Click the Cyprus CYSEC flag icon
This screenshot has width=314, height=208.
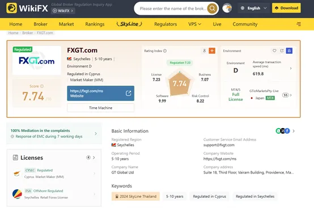(17, 173)
